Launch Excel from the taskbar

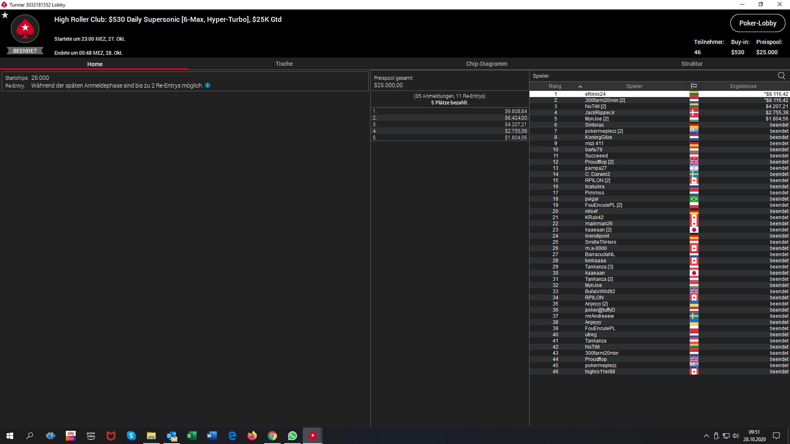[192, 436]
